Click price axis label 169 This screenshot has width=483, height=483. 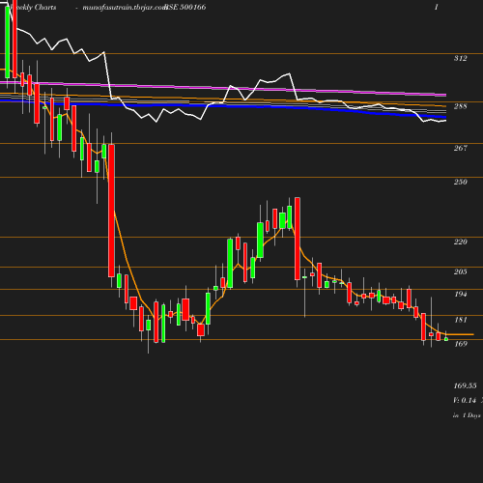[x=460, y=344]
